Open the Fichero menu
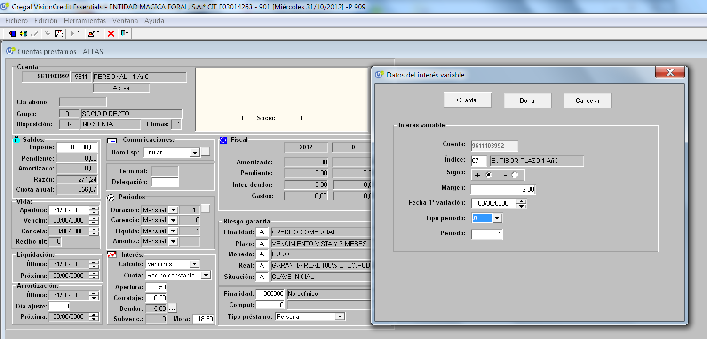This screenshot has height=339, width=707. coord(16,21)
